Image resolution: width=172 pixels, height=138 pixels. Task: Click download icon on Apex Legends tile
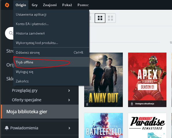point(132,104)
